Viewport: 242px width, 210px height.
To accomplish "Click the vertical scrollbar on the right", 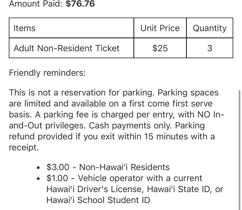I will 239,150.
